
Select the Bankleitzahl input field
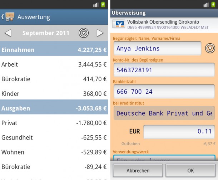164,92
